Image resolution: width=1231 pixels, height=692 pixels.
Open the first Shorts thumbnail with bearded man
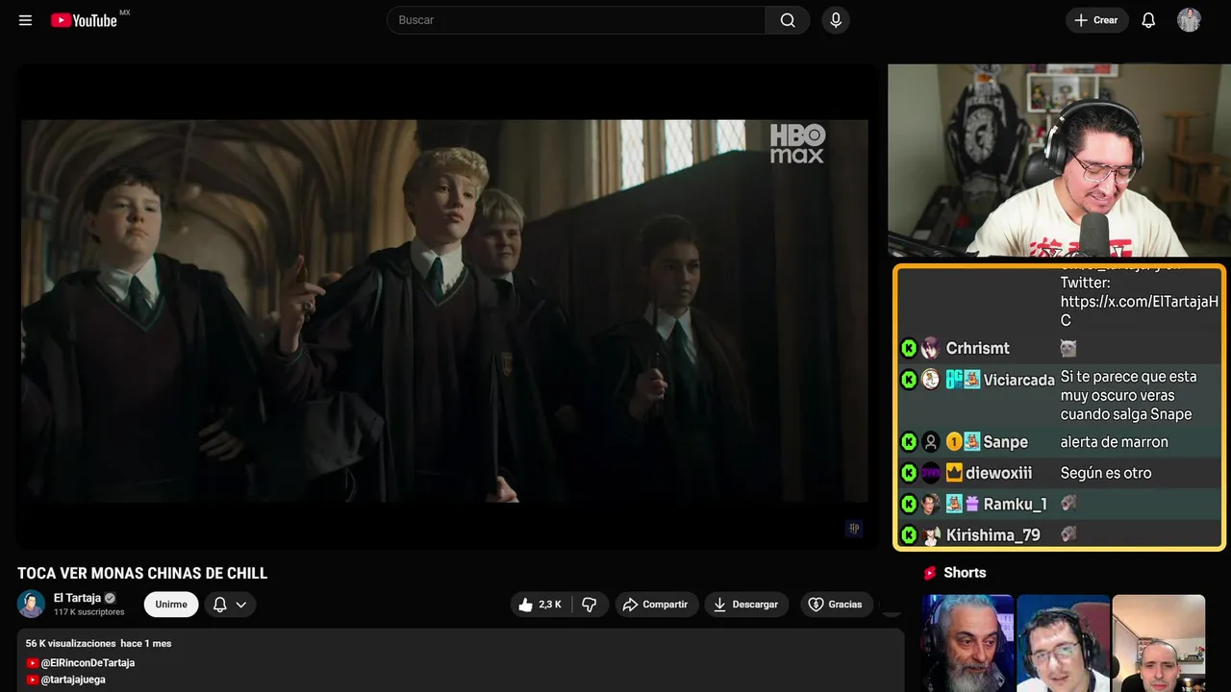pos(967,643)
